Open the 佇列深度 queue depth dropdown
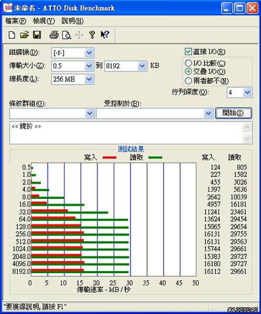 pyautogui.click(x=247, y=93)
